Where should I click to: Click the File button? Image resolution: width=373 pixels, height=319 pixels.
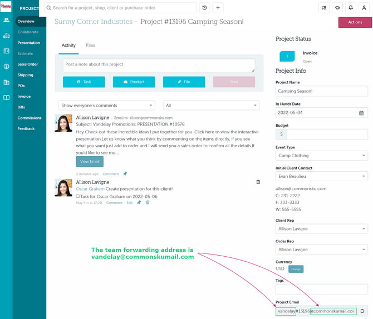184,82
